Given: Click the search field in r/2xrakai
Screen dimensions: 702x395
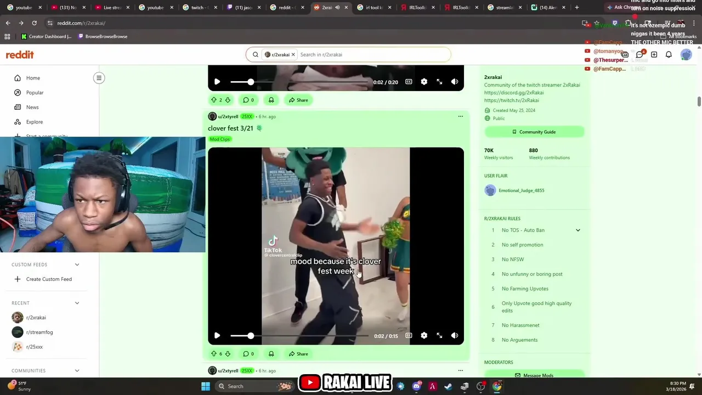Looking at the screenshot, I should pos(373,54).
